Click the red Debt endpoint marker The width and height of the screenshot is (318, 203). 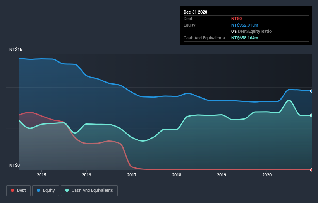click(311, 170)
